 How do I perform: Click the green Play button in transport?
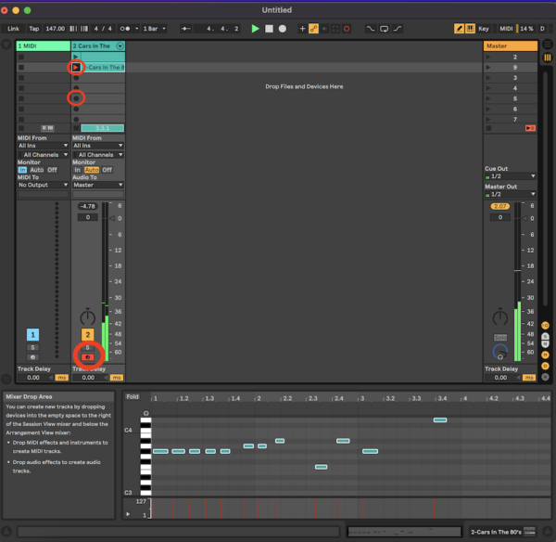tap(255, 29)
